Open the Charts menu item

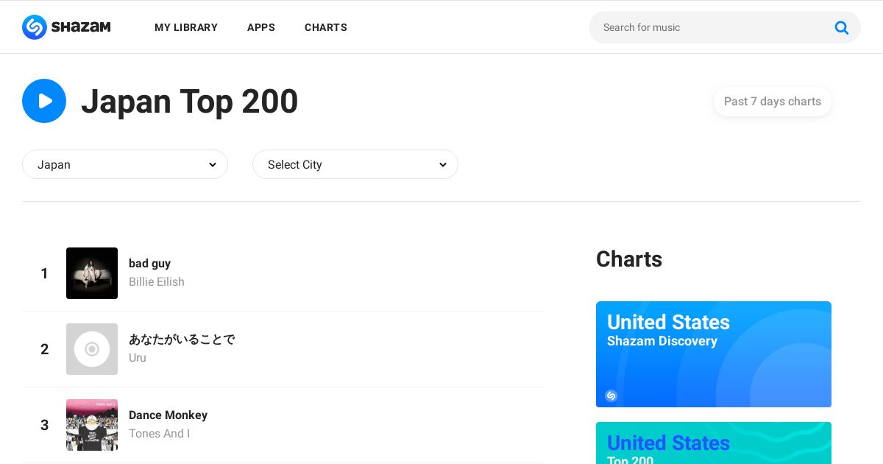326,27
